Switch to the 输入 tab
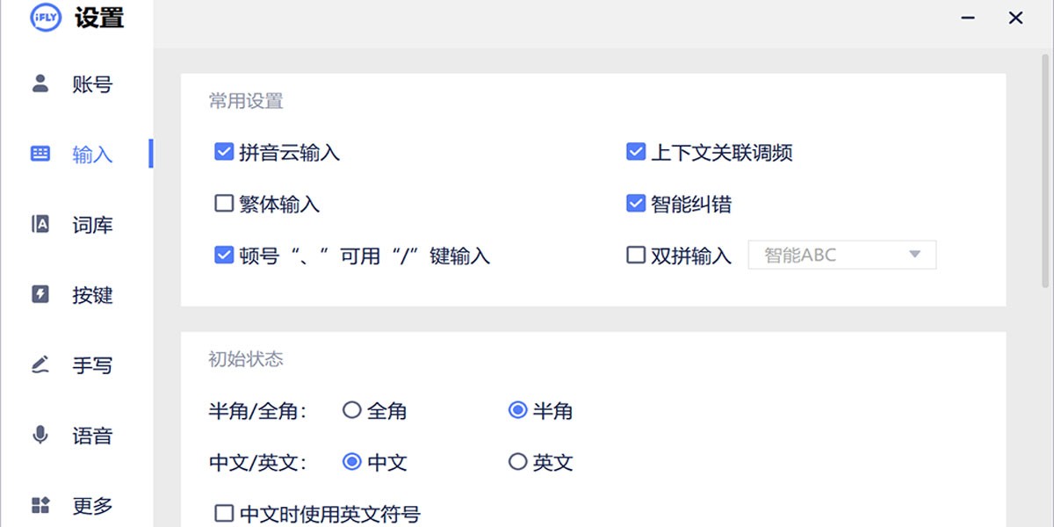1054x527 pixels. coord(92,155)
